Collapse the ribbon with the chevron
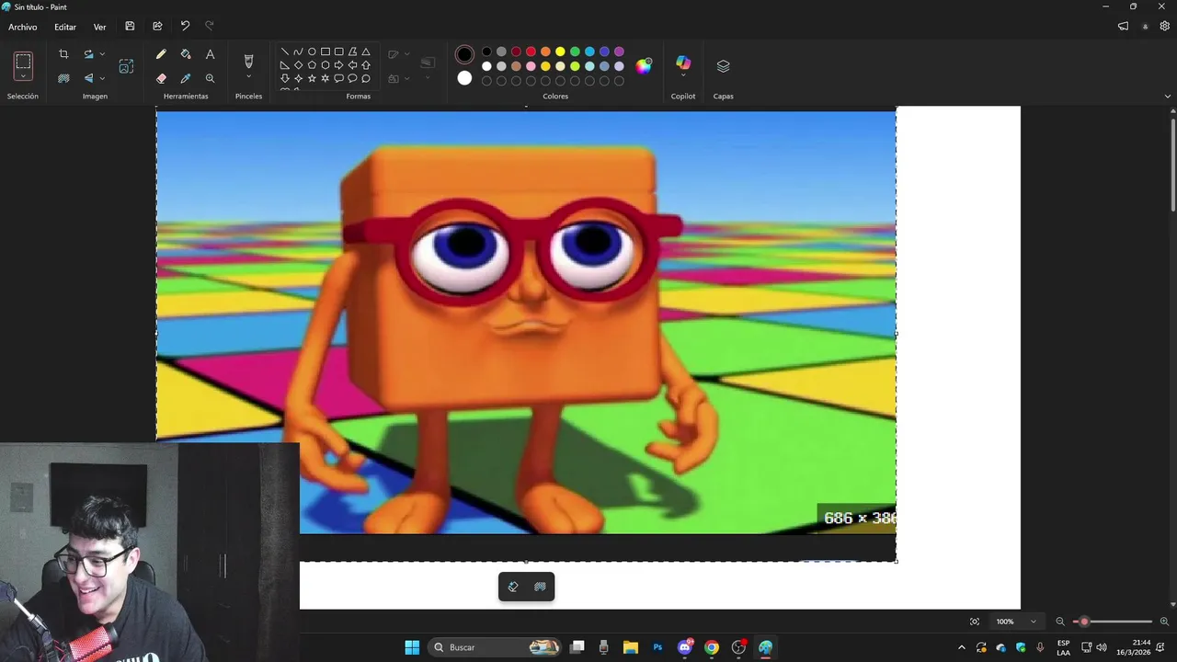The height and width of the screenshot is (662, 1177). pyautogui.click(x=1168, y=96)
